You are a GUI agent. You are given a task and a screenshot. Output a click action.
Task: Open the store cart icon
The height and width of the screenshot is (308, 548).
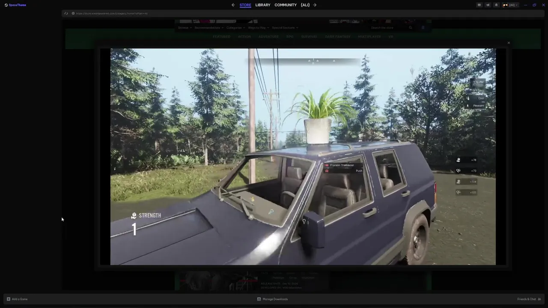click(423, 28)
